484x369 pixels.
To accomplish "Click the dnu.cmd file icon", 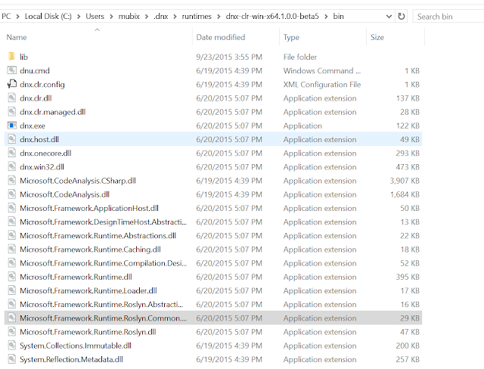I will [x=12, y=70].
